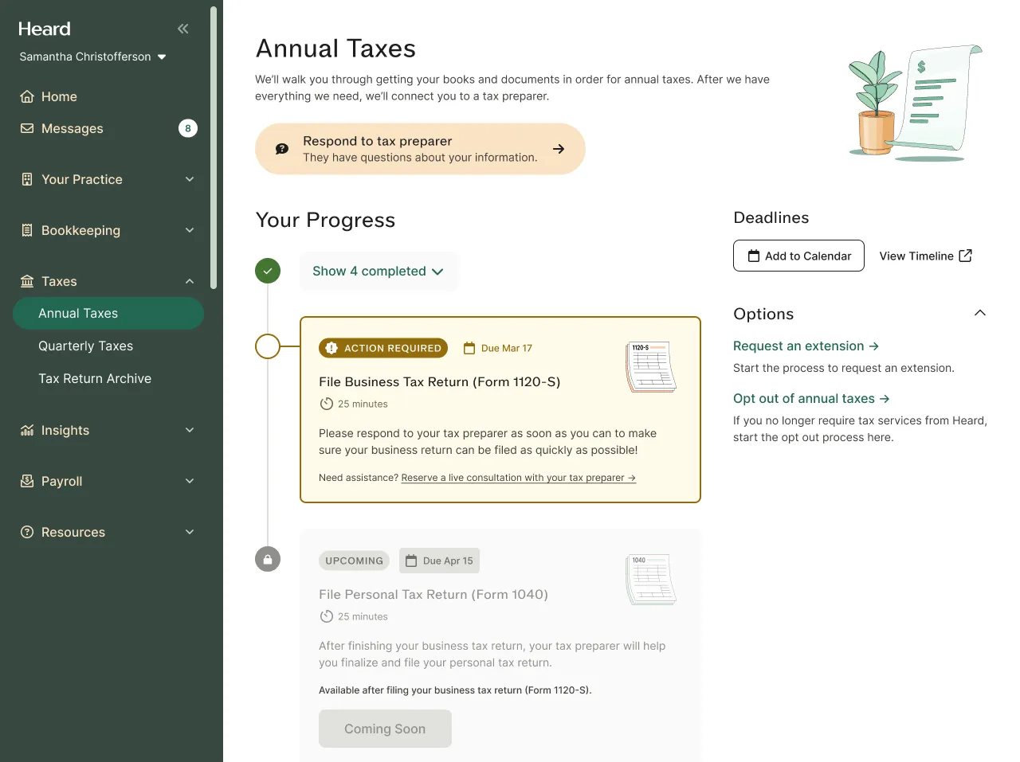
Task: Collapse the Taxes section chevron
Action: click(x=190, y=281)
